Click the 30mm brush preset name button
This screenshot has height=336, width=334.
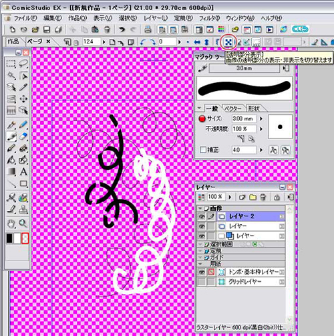(244, 68)
